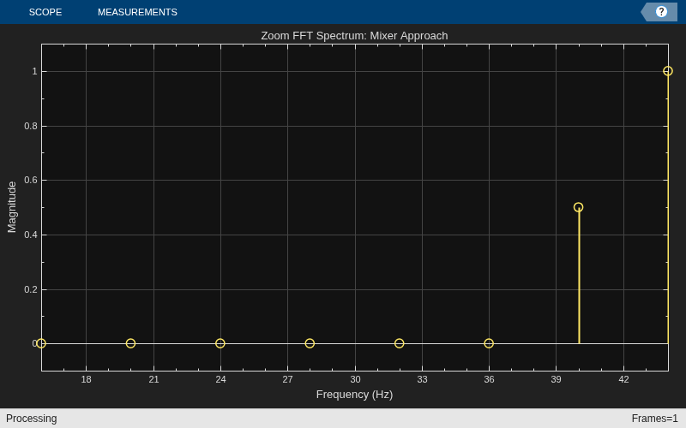Switch to the SCOPE tab
Viewport: 686px width, 428px height.
(45, 12)
